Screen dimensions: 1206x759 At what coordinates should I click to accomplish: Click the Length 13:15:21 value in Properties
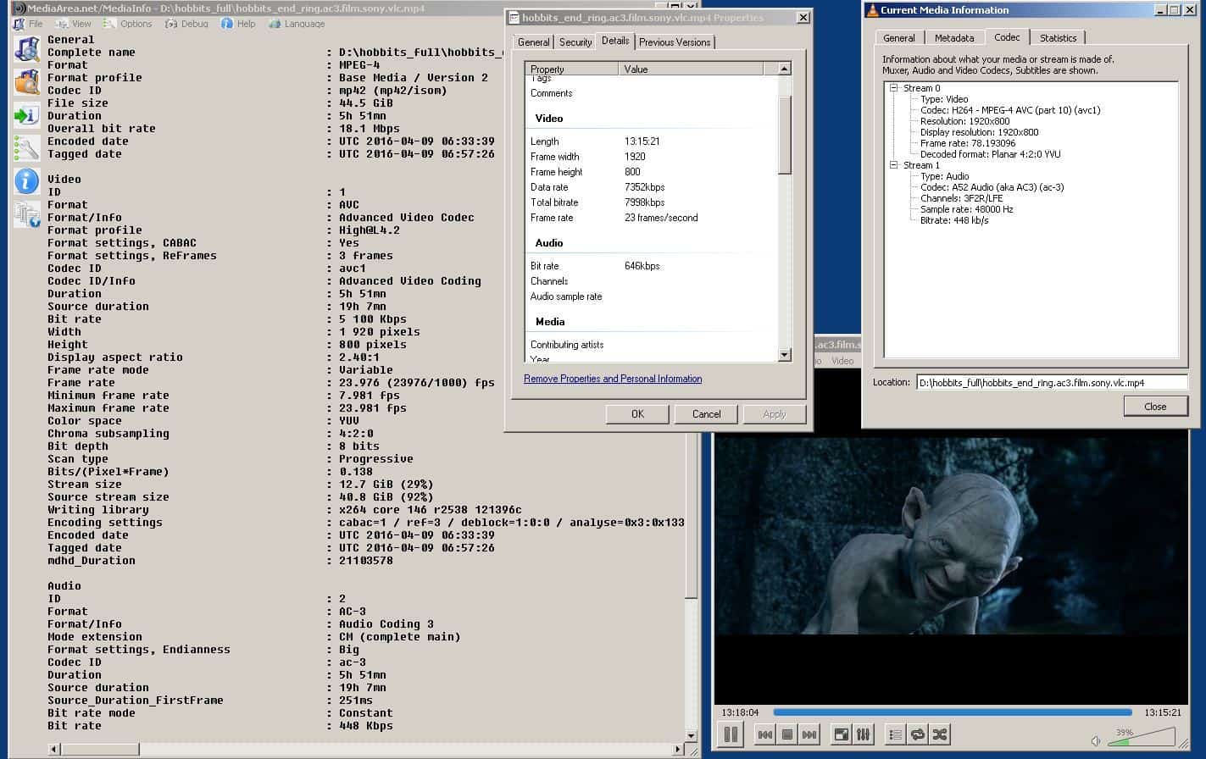[642, 141]
